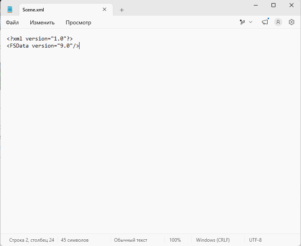Expand the rewrite options chevron
The width and height of the screenshot is (301, 246).
tap(251, 22)
